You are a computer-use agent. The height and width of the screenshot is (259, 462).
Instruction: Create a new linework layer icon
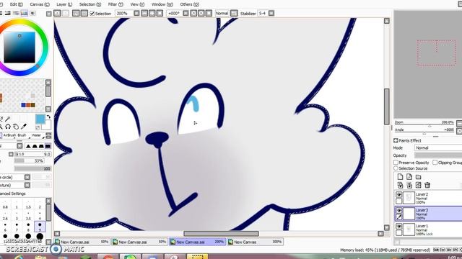point(409,176)
